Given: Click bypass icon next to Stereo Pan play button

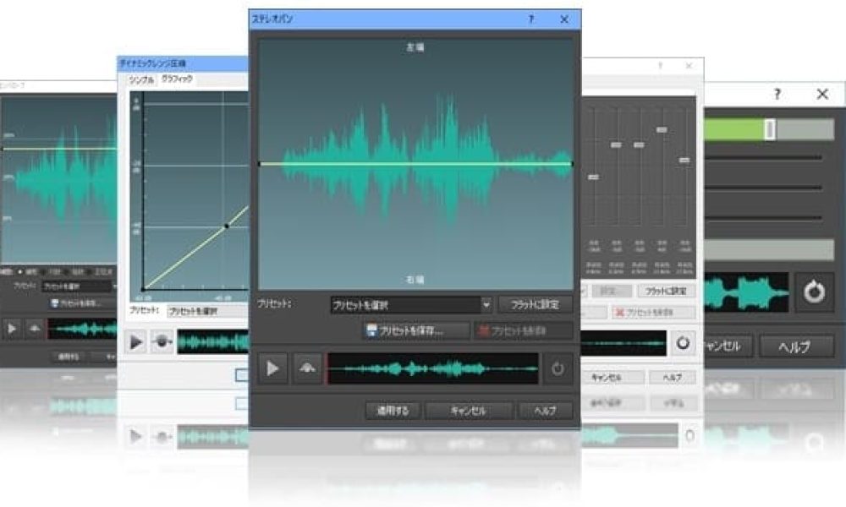Looking at the screenshot, I should click(307, 368).
